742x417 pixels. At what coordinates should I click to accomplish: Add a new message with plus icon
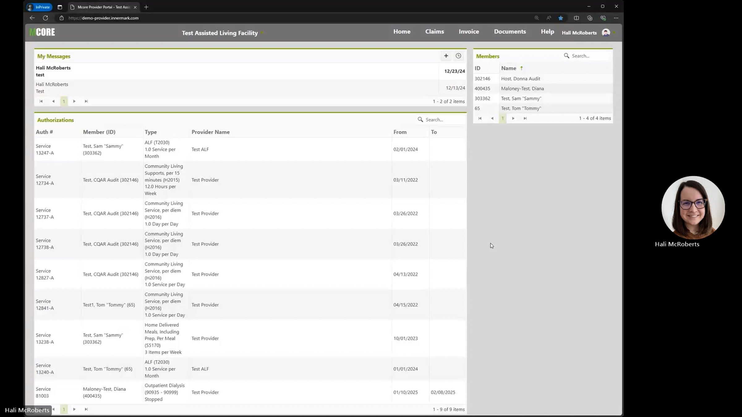446,56
